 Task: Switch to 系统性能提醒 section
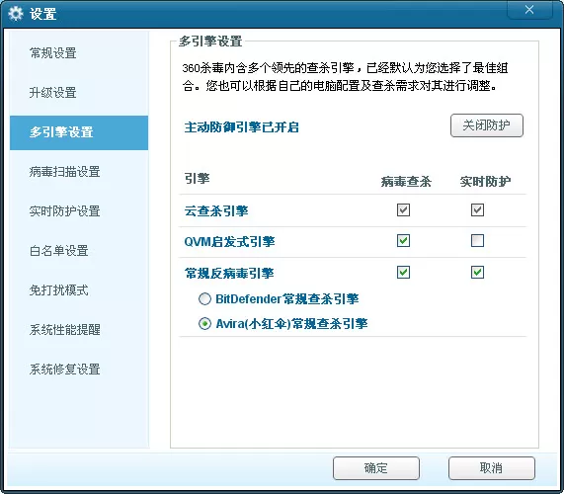click(x=65, y=330)
